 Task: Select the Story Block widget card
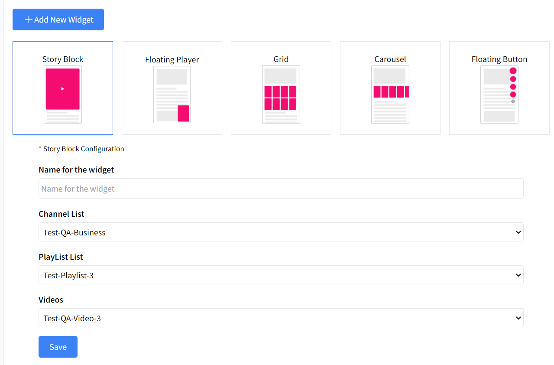click(x=63, y=88)
